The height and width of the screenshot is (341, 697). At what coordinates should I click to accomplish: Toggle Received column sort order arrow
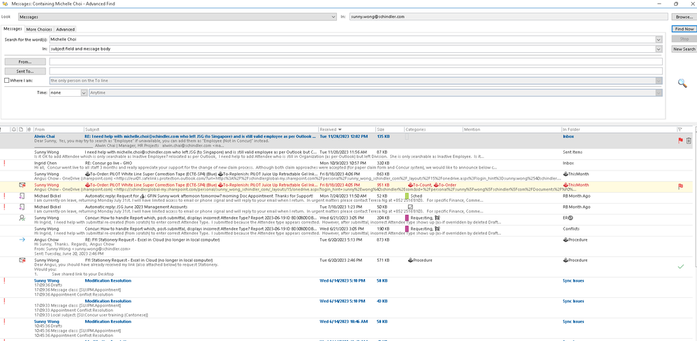[x=340, y=129]
